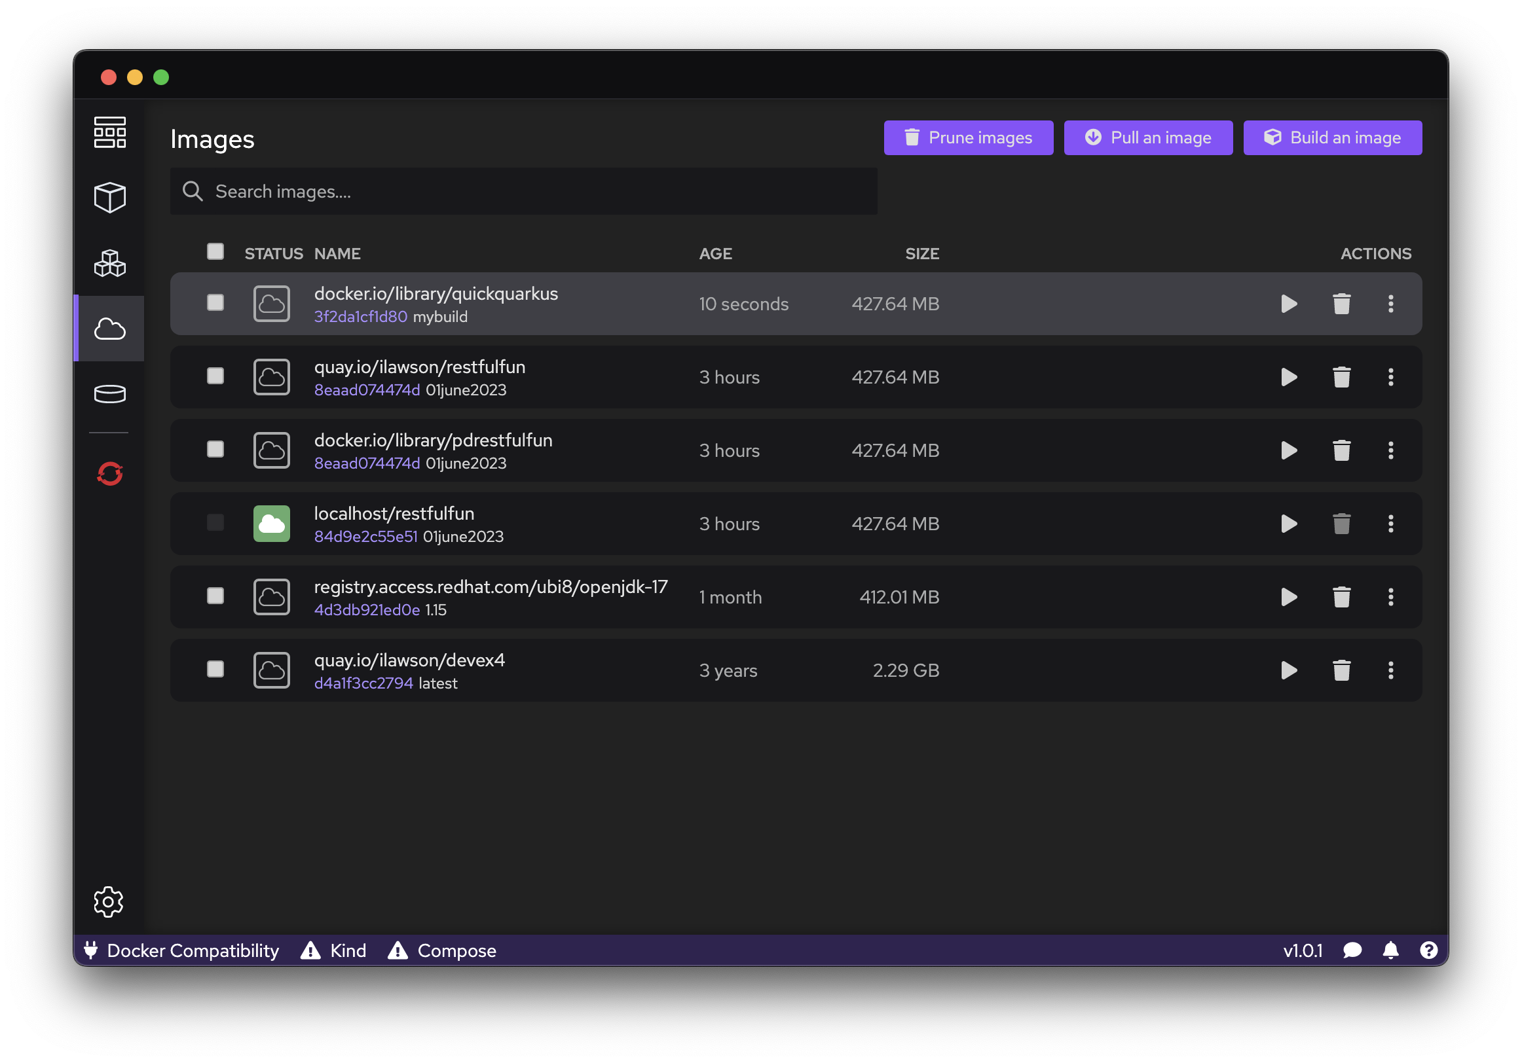Viewport: 1522px width, 1063px height.
Task: Expand more actions for quay.io/ilawson/restfulfun
Action: (x=1390, y=378)
